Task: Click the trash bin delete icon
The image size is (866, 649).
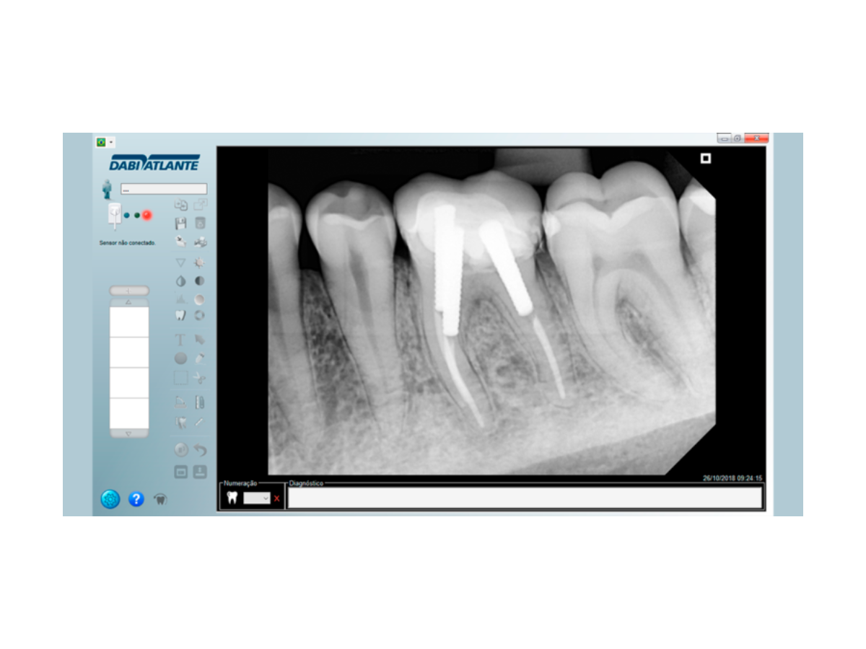Action: tap(200, 224)
